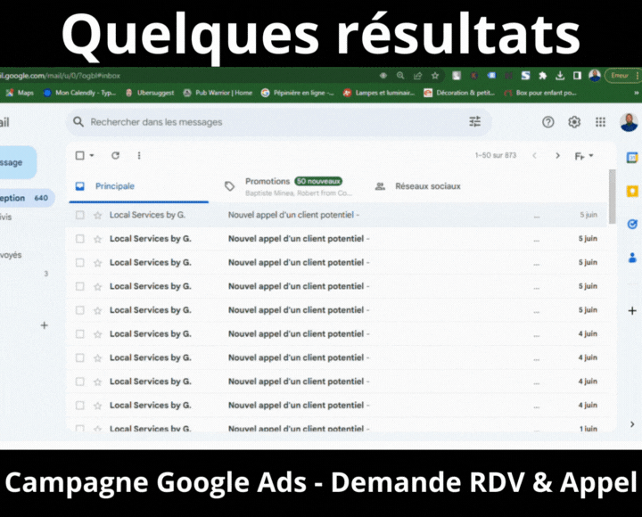Open Gmail Settings gear icon
This screenshot has width=642, height=517.
(574, 122)
